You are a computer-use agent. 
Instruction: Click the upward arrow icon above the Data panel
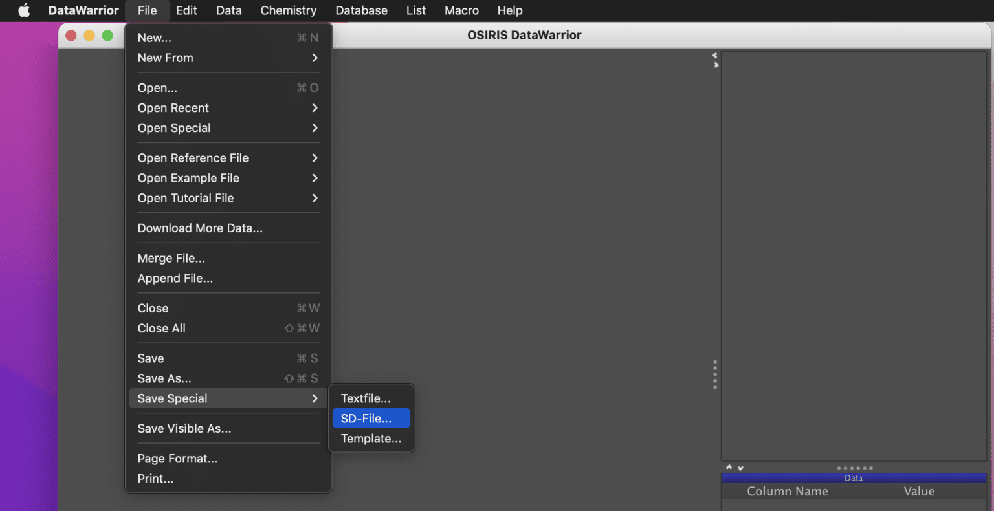[729, 467]
